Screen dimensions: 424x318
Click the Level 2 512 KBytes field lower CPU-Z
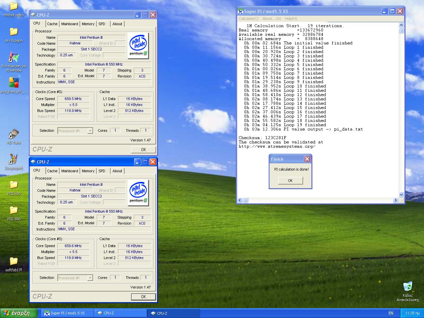click(134, 258)
